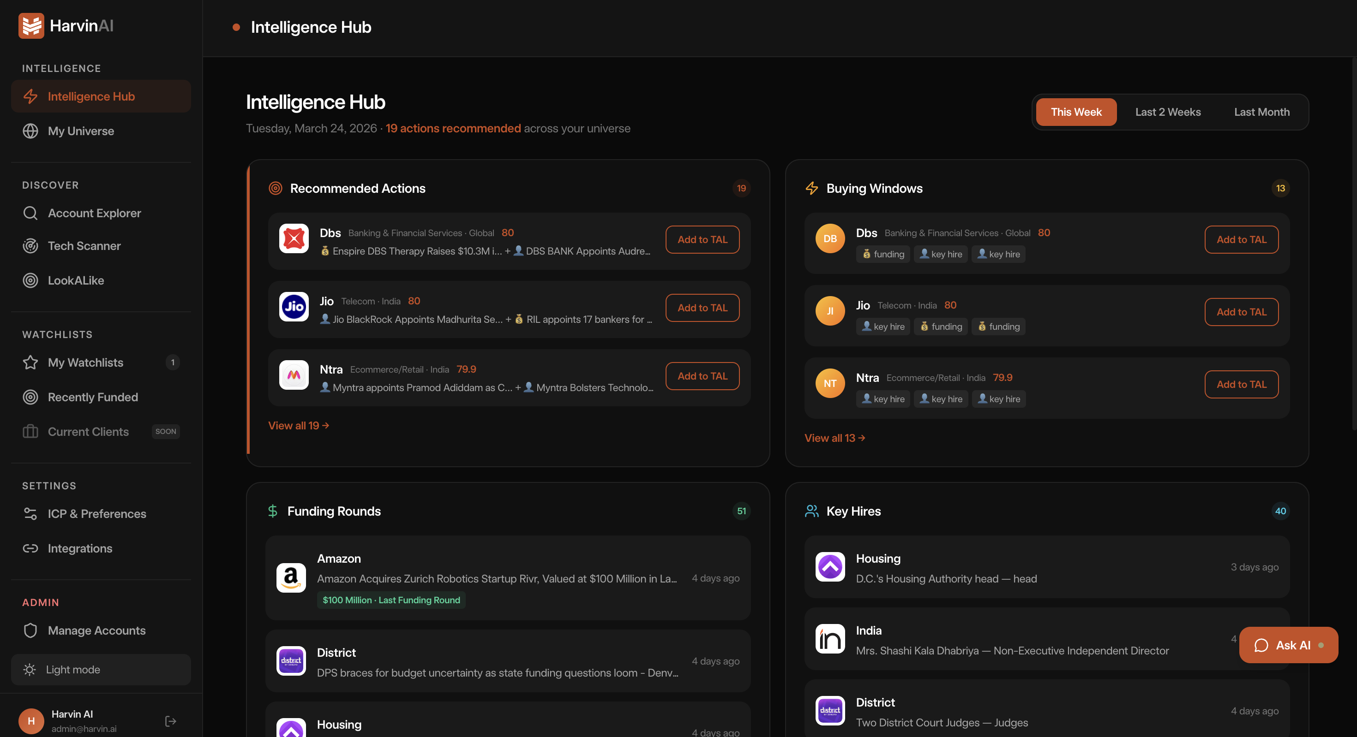Click the Dbs logo in Recommended Actions
This screenshot has width=1357, height=737.
pos(294,239)
